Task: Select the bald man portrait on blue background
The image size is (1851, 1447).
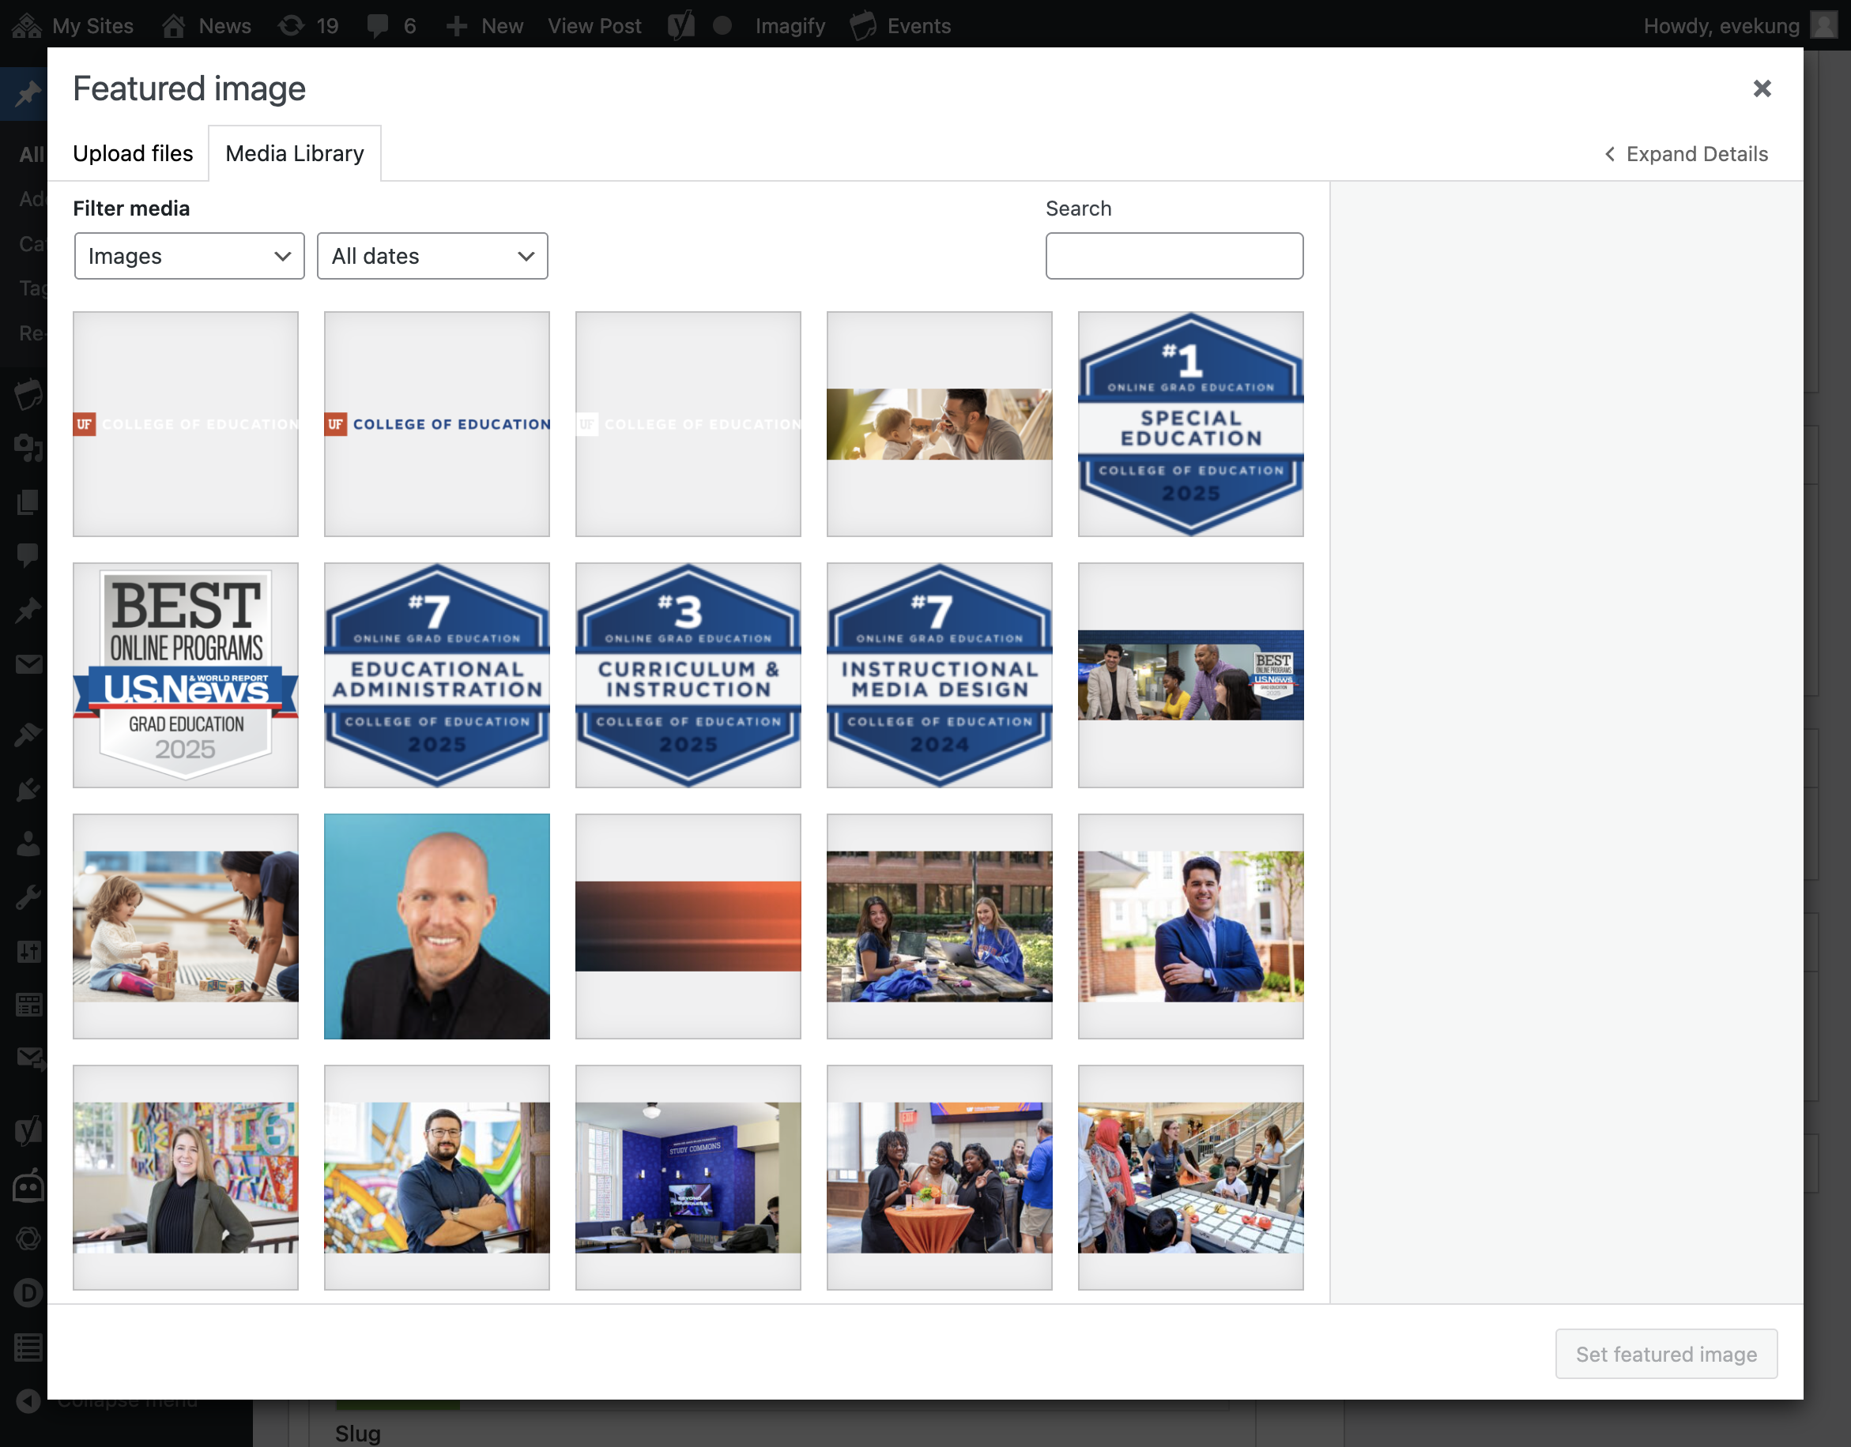Action: tap(436, 926)
